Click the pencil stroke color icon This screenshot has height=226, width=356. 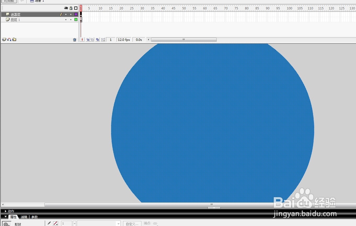tap(49, 224)
